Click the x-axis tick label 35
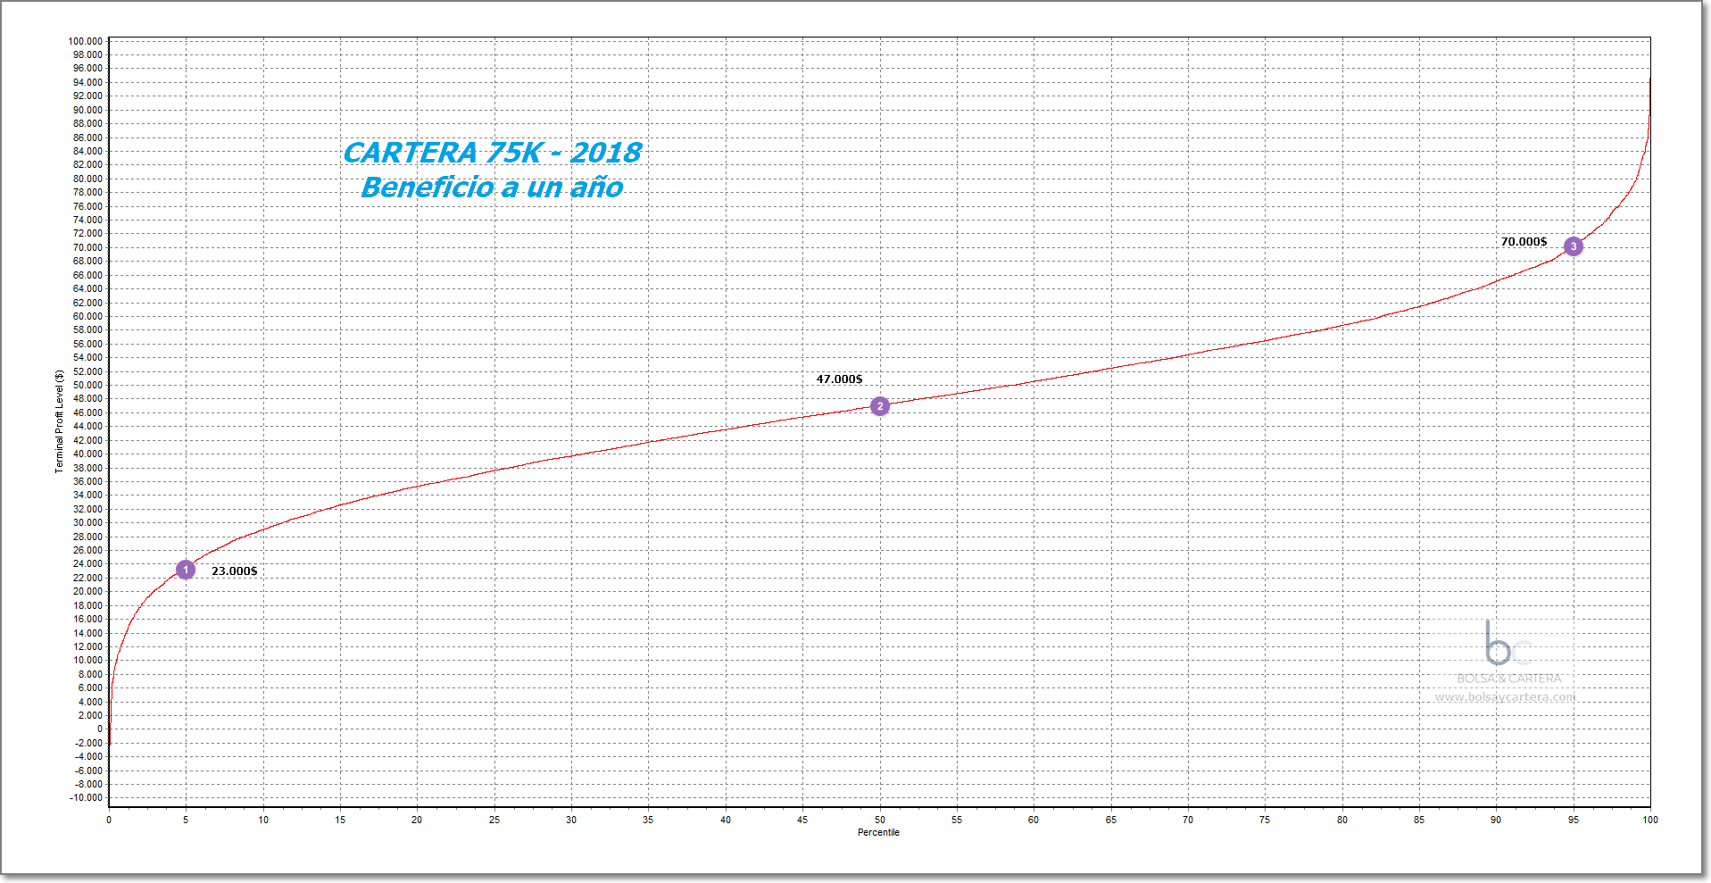The image size is (1711, 883). tap(648, 820)
